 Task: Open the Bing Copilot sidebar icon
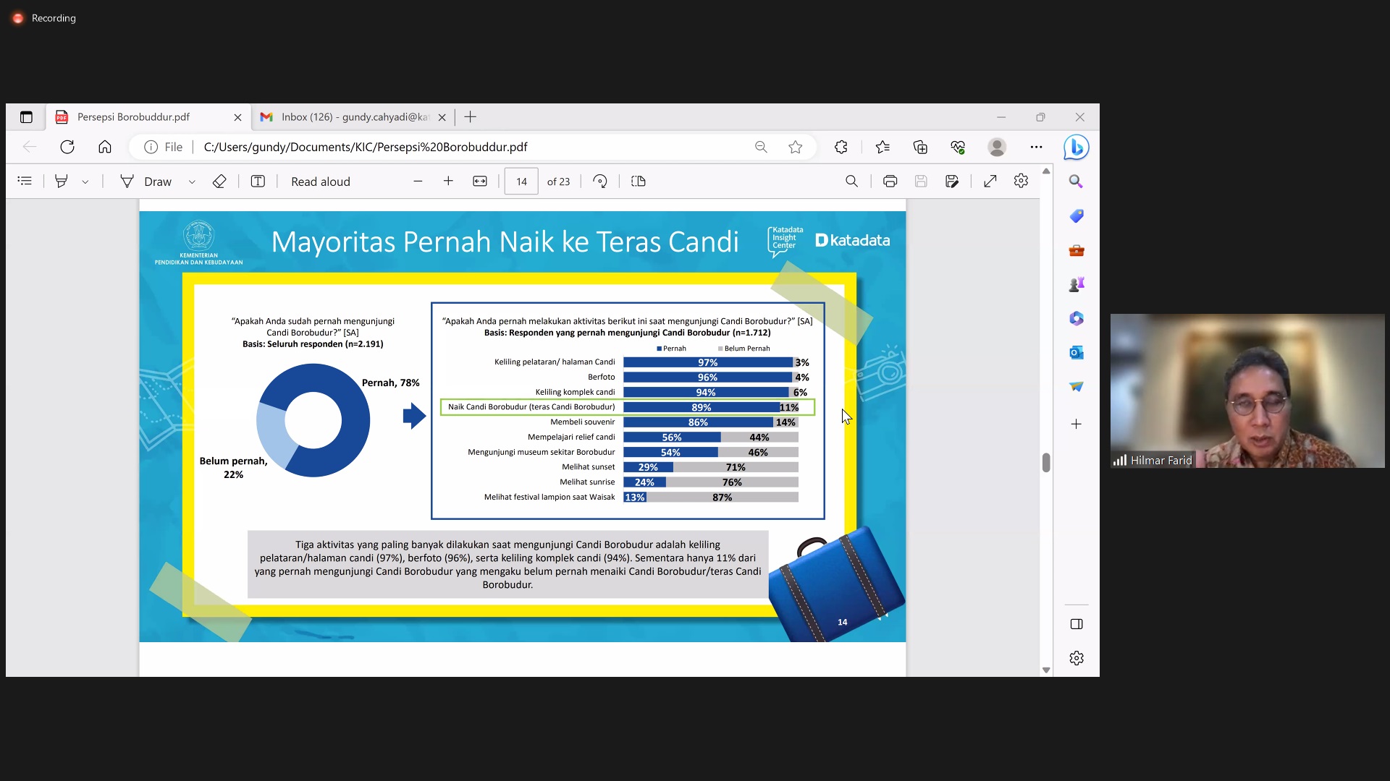(1077, 148)
